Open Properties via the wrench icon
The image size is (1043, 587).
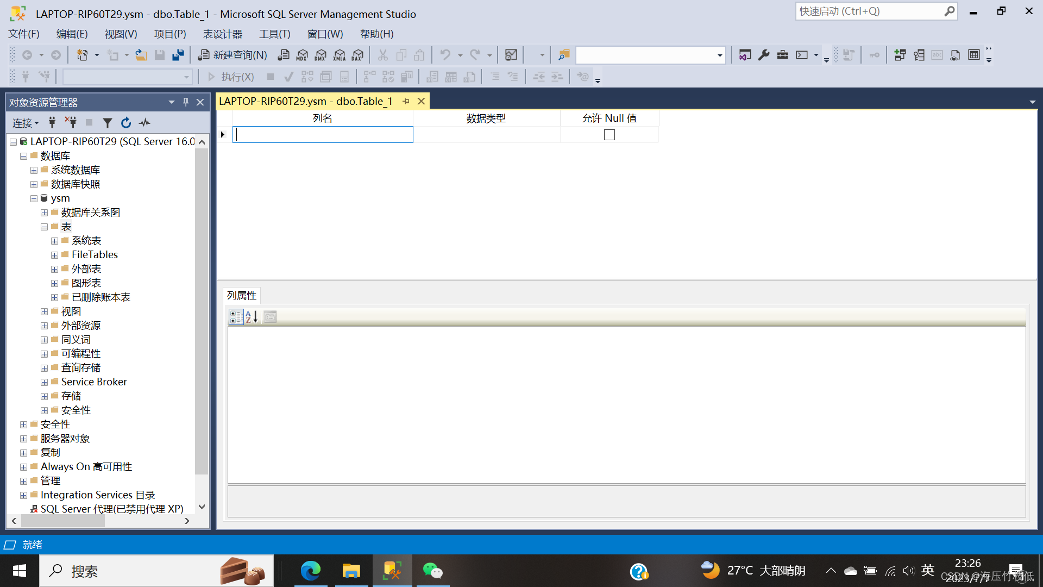tap(764, 55)
